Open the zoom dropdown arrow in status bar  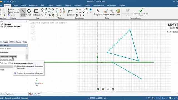(x=172, y=98)
